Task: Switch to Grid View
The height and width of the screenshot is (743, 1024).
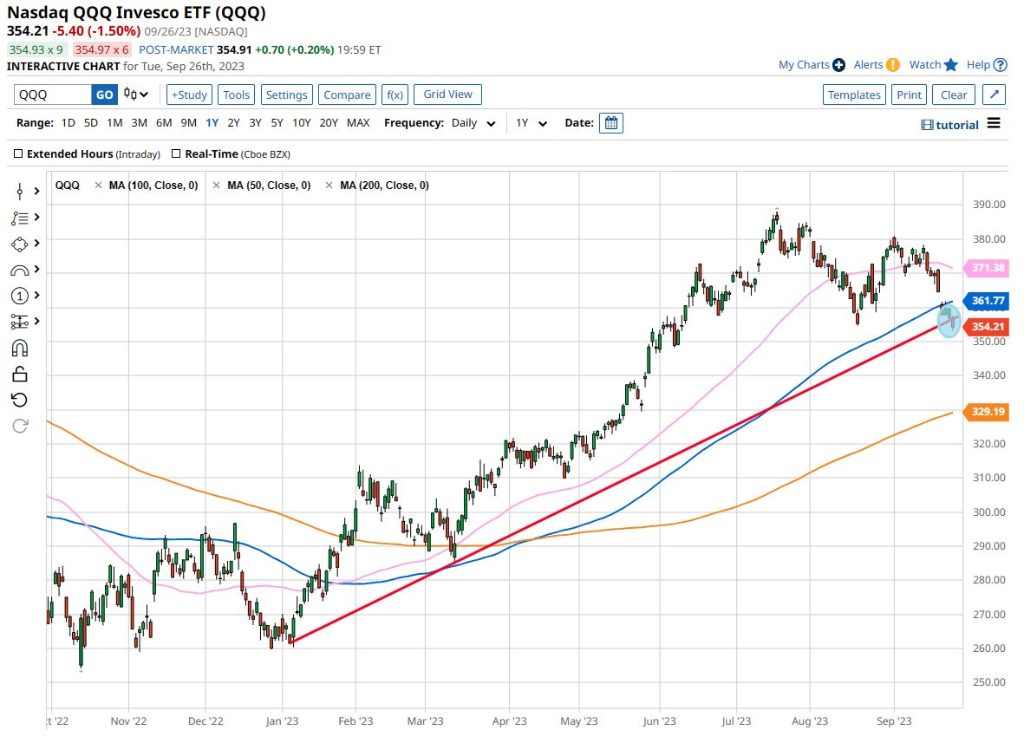Action: 448,94
